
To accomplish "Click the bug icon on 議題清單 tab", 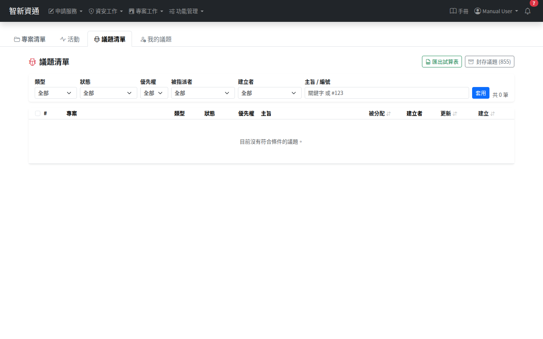I will (97, 39).
